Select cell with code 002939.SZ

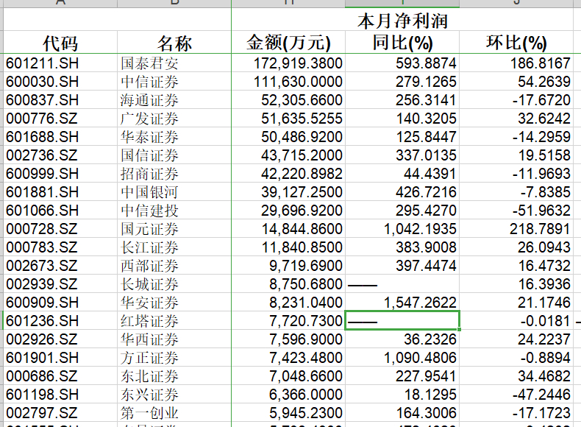click(60, 283)
